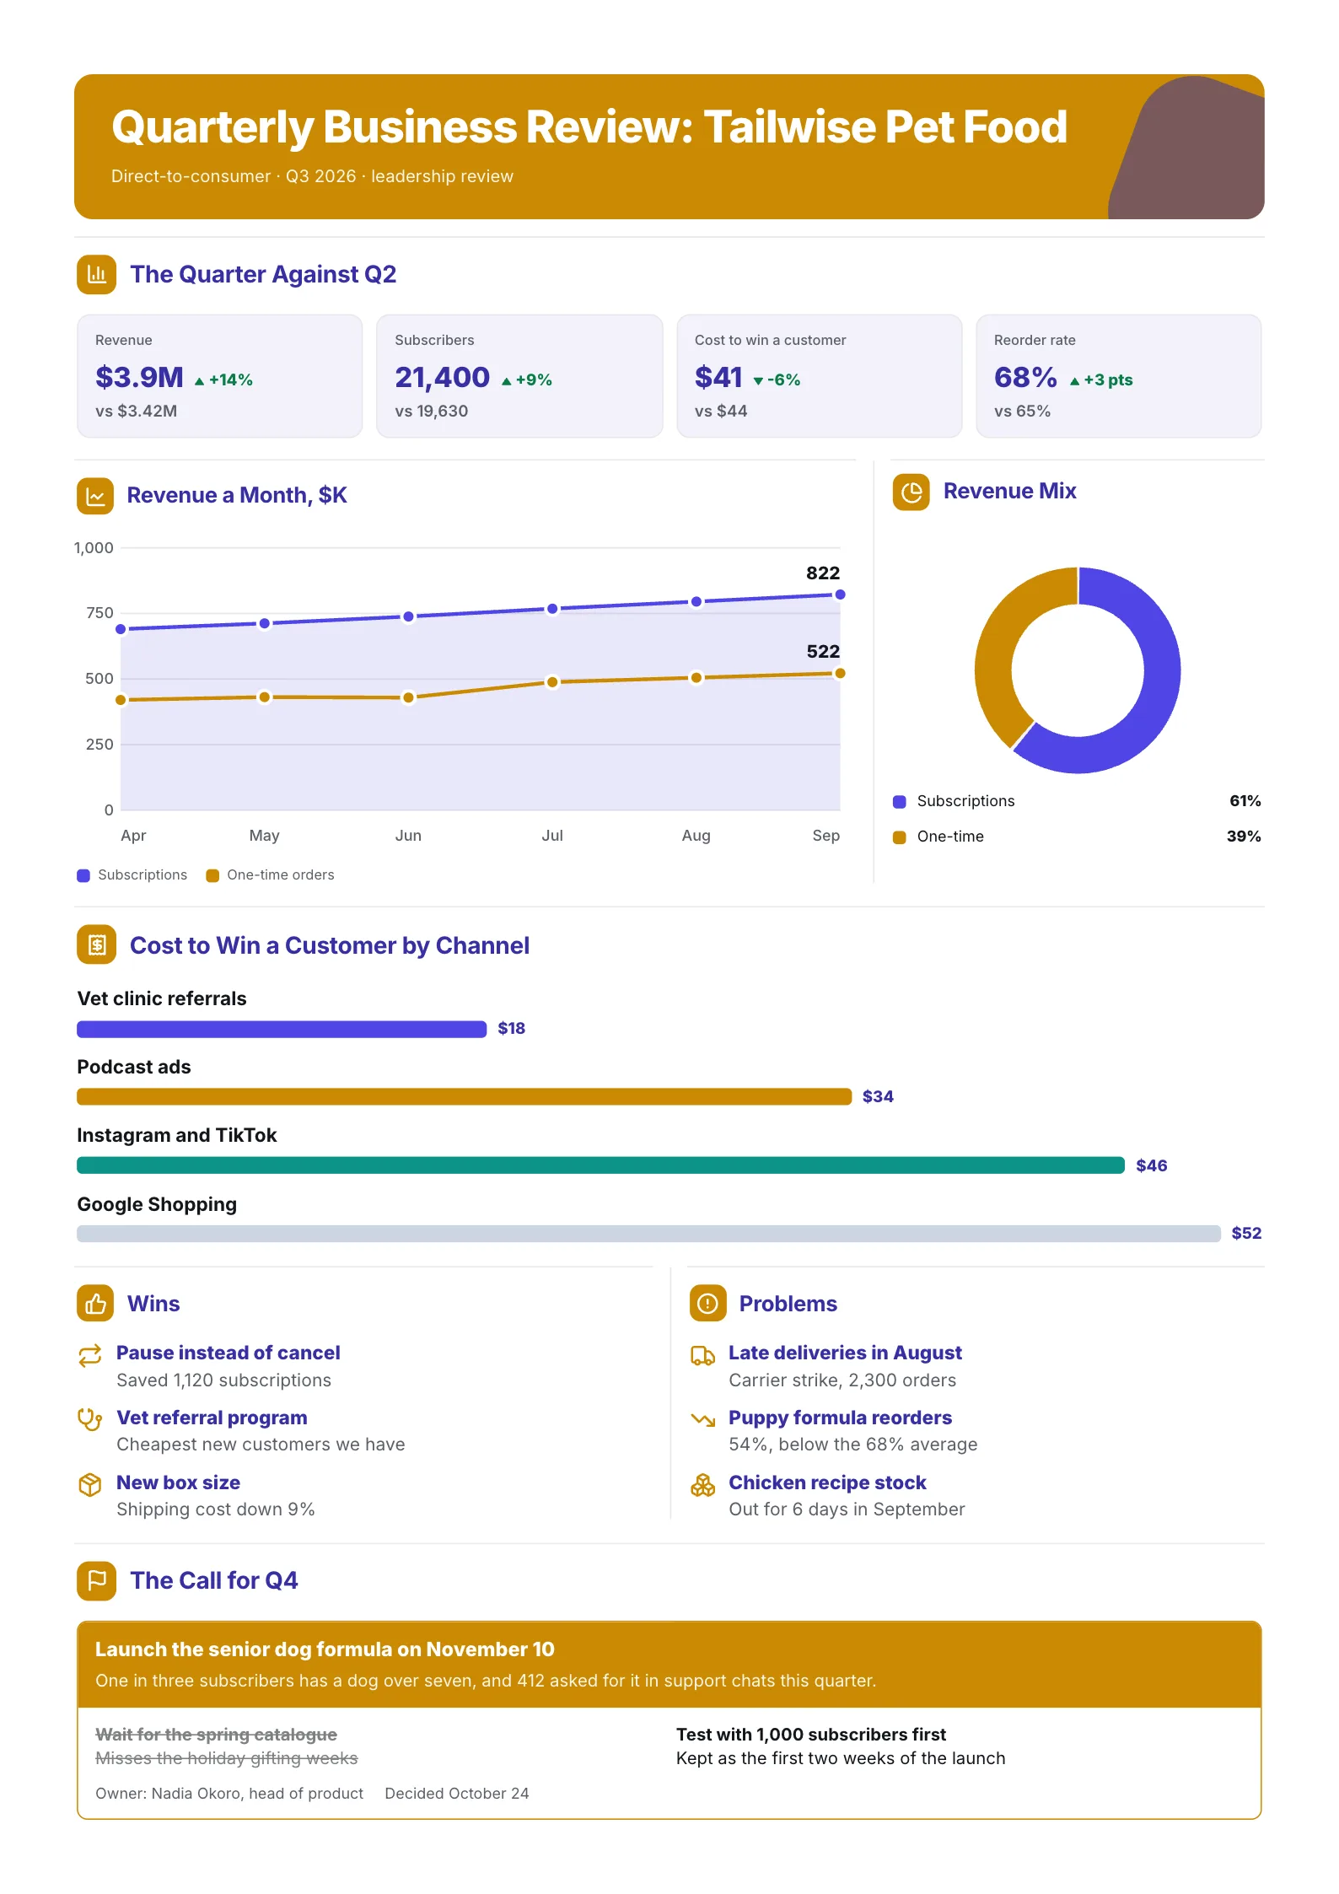Click the Saved 1,120 subscriptions line

point(223,1380)
